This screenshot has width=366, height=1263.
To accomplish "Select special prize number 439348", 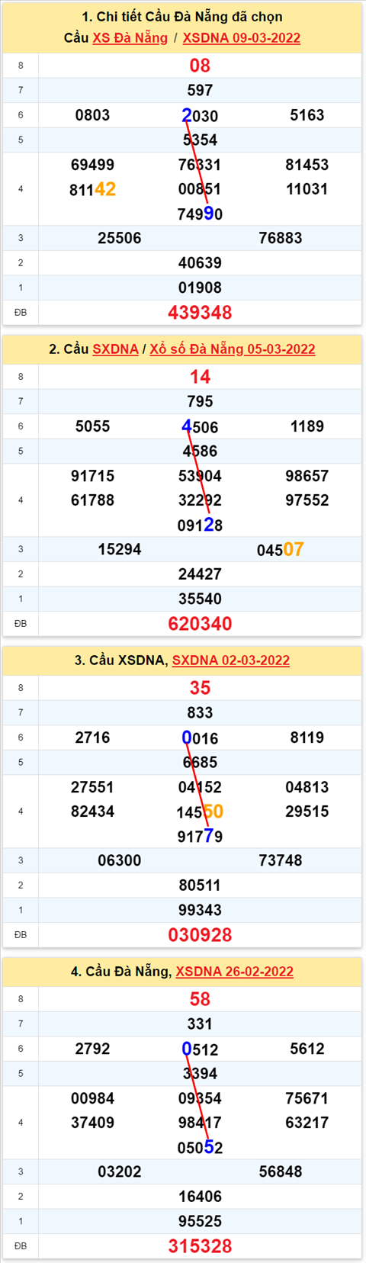I will [x=200, y=312].
